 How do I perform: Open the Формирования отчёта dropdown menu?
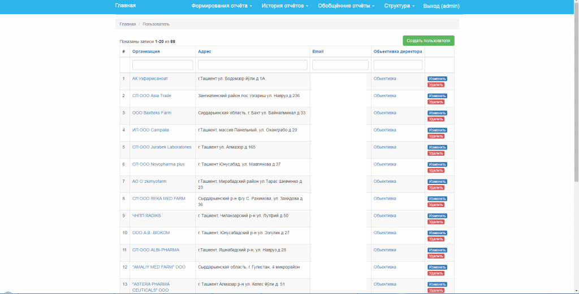click(x=222, y=6)
